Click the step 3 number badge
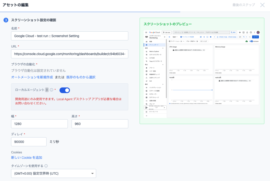Image resolution: width=270 pixels, height=181 pixels. tap(6, 20)
